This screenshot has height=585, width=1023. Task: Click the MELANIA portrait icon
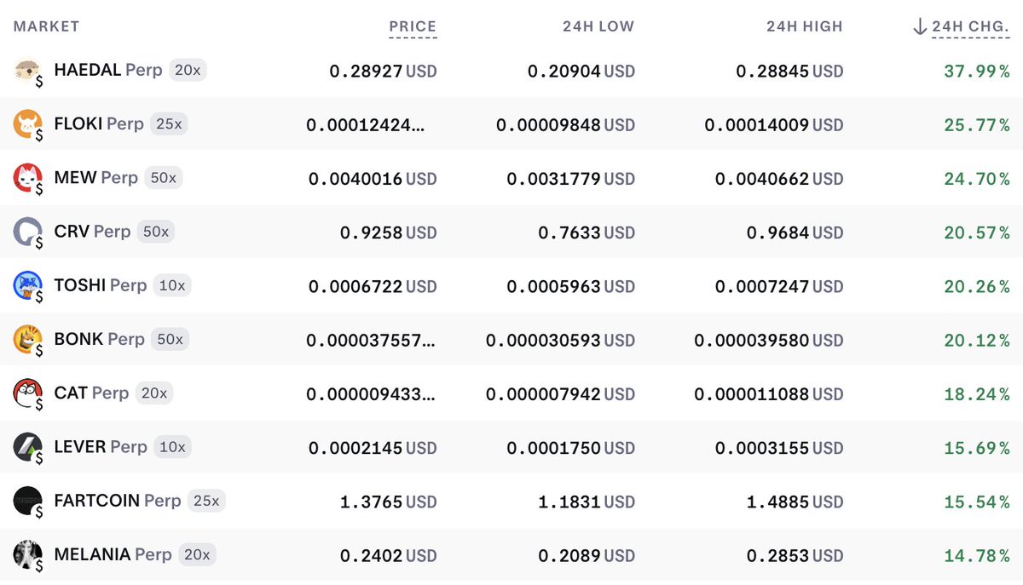tap(28, 555)
